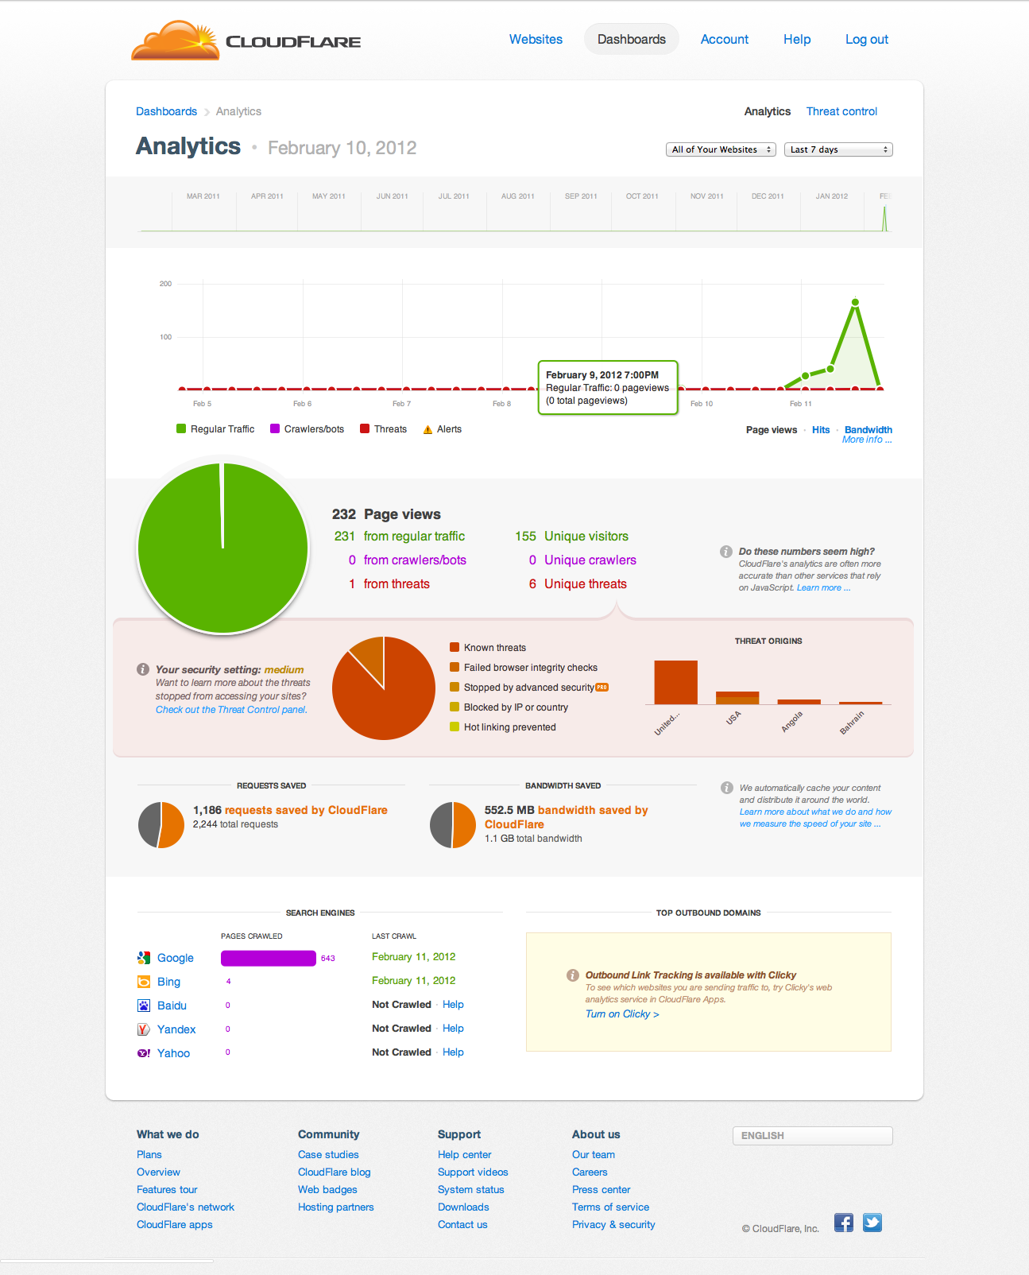Switch chart to Page views
Image resolution: width=1029 pixels, height=1275 pixels.
tap(772, 430)
